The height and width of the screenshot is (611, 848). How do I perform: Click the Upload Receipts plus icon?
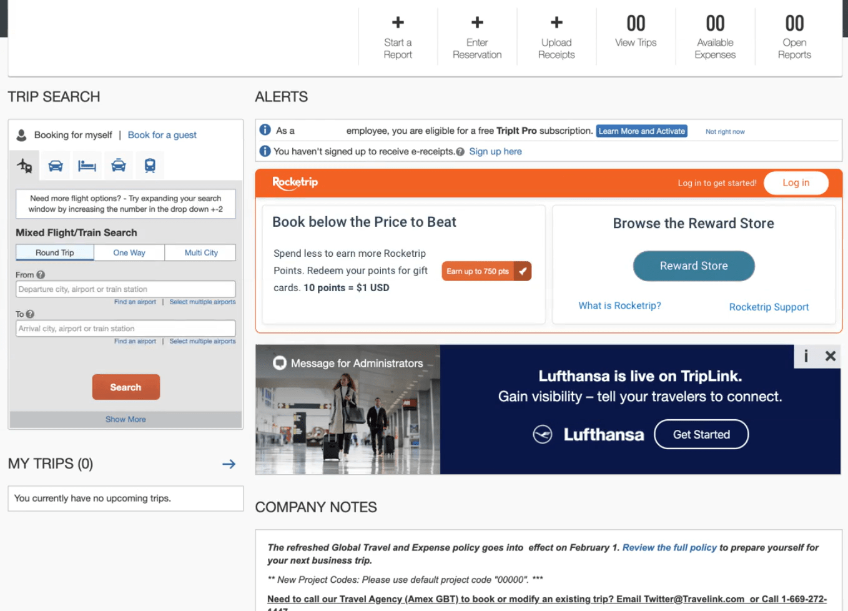pyautogui.click(x=556, y=22)
